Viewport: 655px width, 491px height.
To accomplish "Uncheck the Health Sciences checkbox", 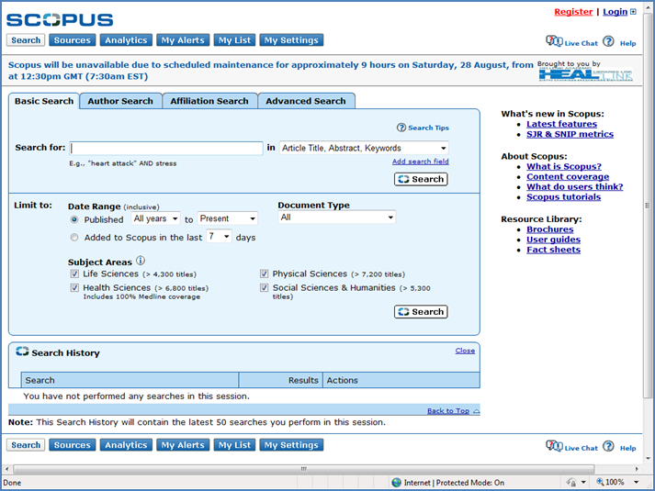I will (x=74, y=287).
